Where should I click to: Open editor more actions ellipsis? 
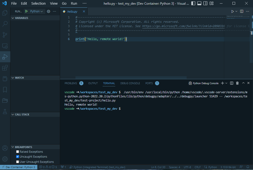click(248, 11)
